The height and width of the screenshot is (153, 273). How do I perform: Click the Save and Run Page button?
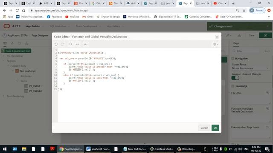(x=265, y=35)
